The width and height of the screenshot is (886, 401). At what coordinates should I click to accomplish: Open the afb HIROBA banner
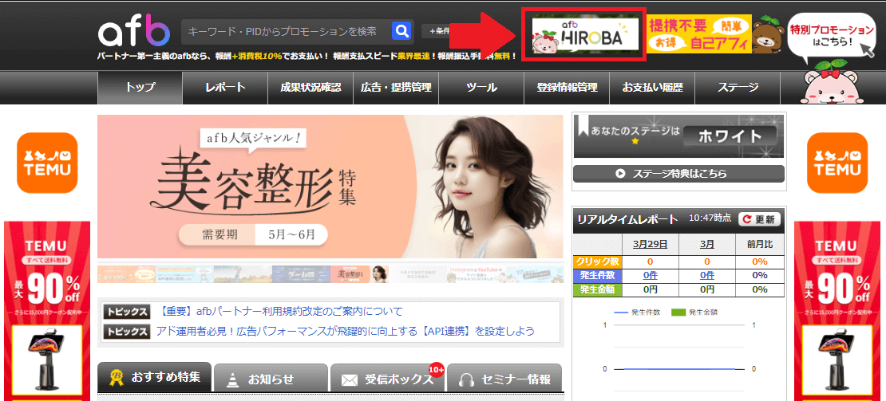(x=585, y=34)
